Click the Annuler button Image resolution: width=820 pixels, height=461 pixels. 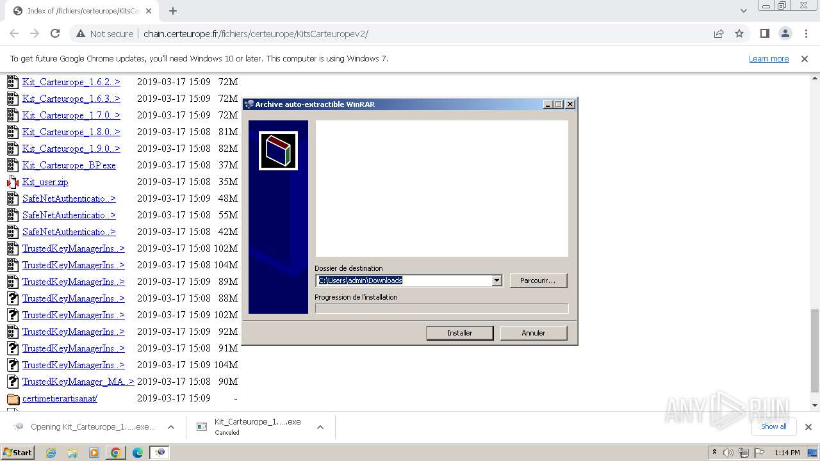[534, 333]
